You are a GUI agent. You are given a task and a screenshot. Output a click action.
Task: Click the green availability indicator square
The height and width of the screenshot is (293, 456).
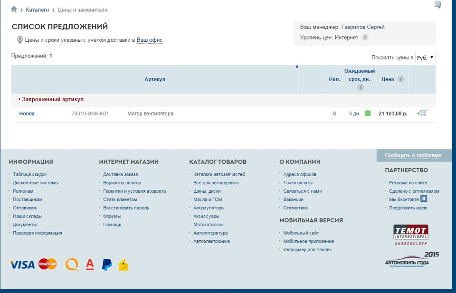tap(368, 113)
